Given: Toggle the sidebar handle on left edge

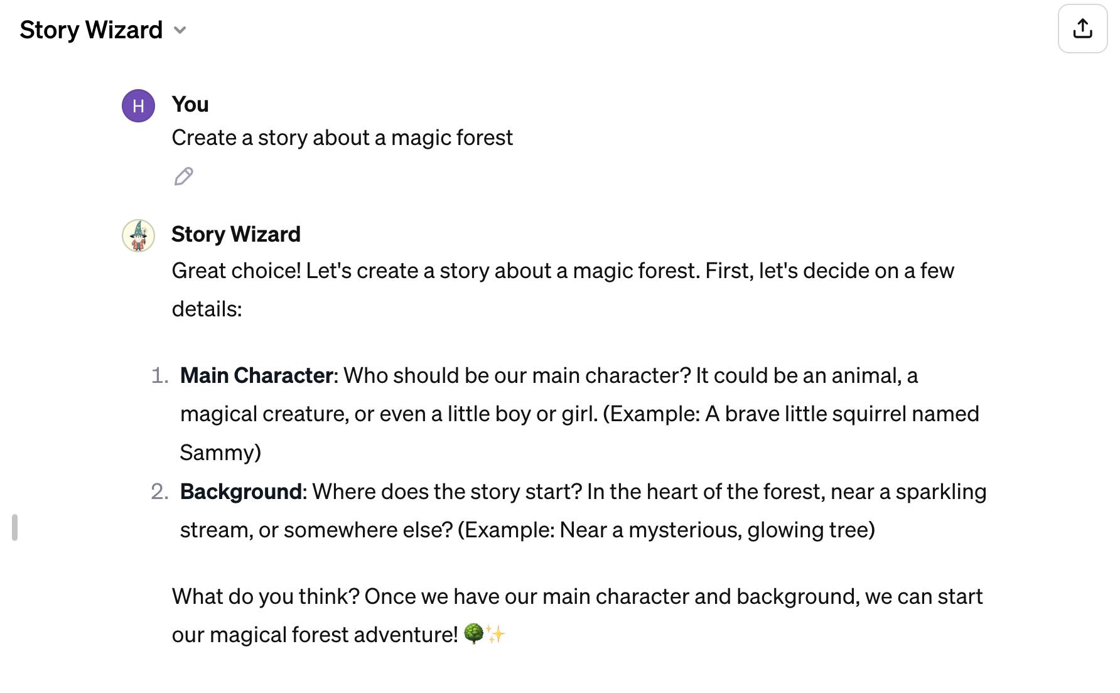Looking at the screenshot, I should (14, 527).
